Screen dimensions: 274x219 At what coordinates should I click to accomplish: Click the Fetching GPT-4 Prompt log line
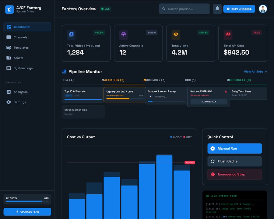point(230,204)
